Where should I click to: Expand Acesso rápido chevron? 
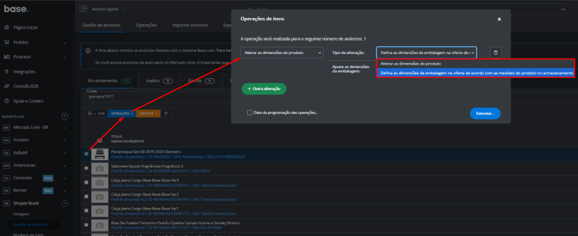coord(122,9)
